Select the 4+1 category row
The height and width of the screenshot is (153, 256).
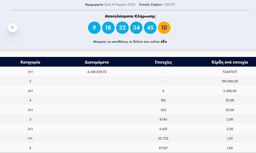tap(30, 91)
